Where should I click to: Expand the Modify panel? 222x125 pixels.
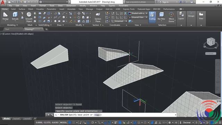click(x=80, y=25)
